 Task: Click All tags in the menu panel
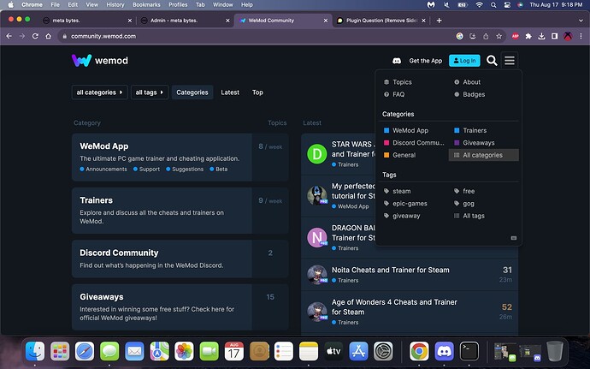[469, 216]
